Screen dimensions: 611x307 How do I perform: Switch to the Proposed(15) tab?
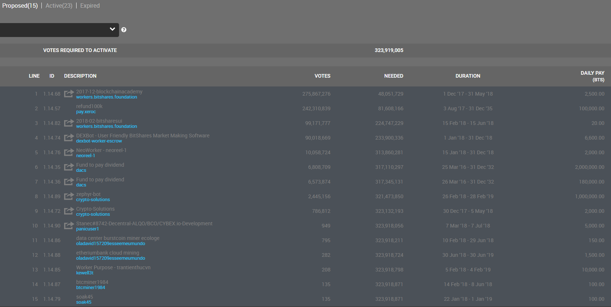[20, 5]
